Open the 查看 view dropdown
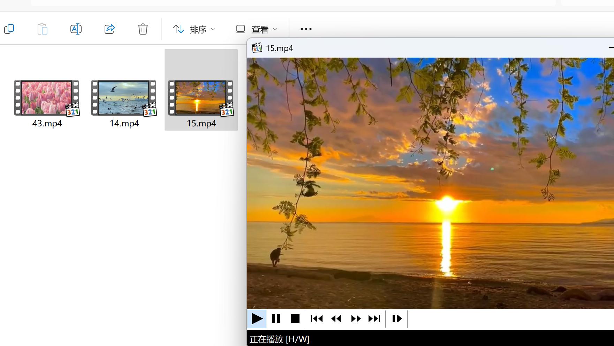614x346 pixels. pyautogui.click(x=256, y=29)
